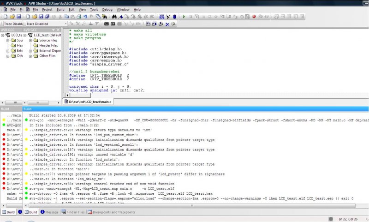369x222 pixels.
Task: Click the Run to Cursor braces icon
Action: (x=242, y=17)
